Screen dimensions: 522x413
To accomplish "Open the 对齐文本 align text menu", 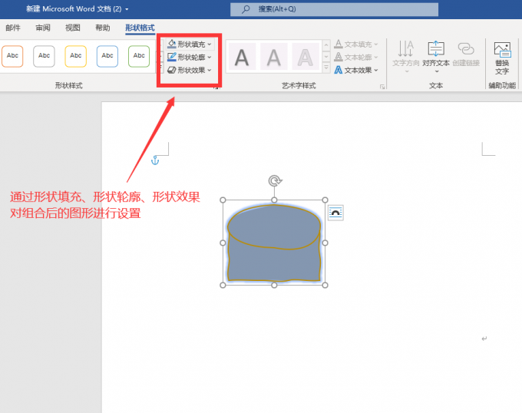I will (436, 57).
